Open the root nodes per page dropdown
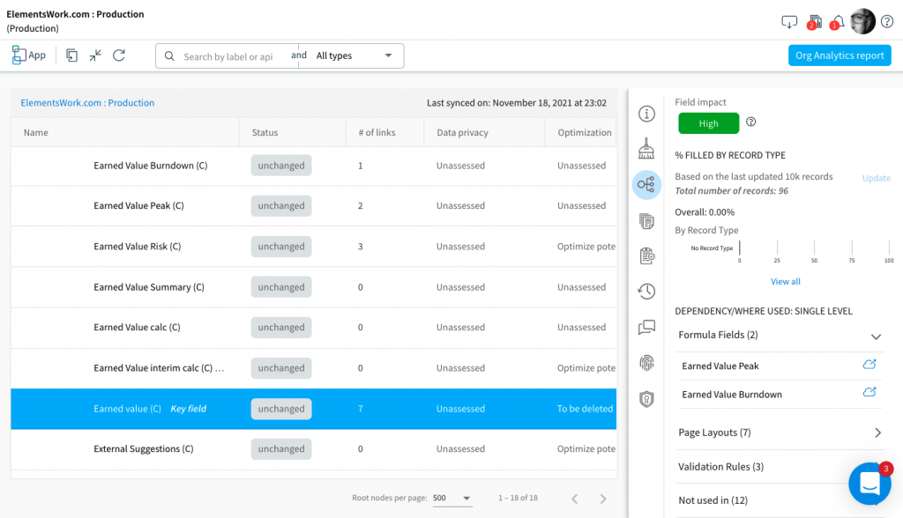This screenshot has height=518, width=903. (451, 498)
